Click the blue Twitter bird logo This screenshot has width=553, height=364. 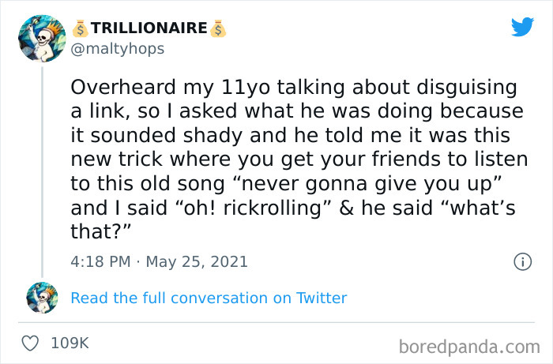522,28
